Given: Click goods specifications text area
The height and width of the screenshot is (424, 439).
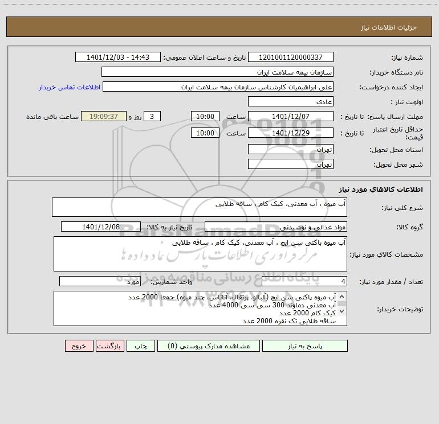Looking at the screenshot, I should (200, 254).
